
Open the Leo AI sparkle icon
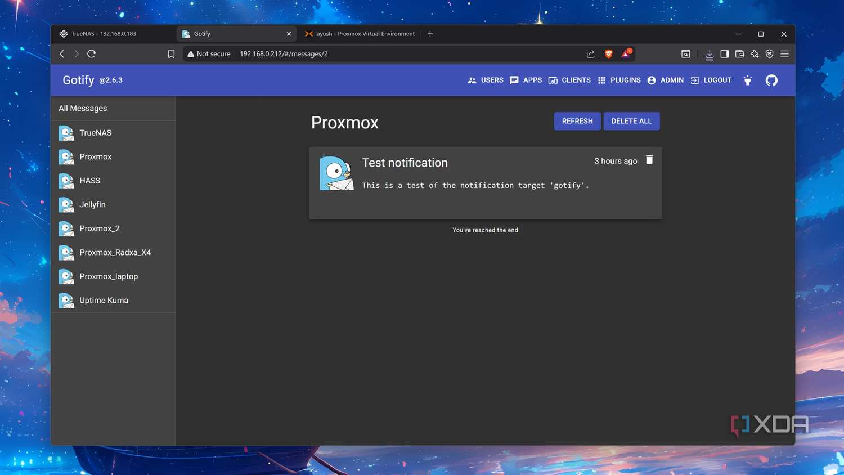tap(755, 54)
